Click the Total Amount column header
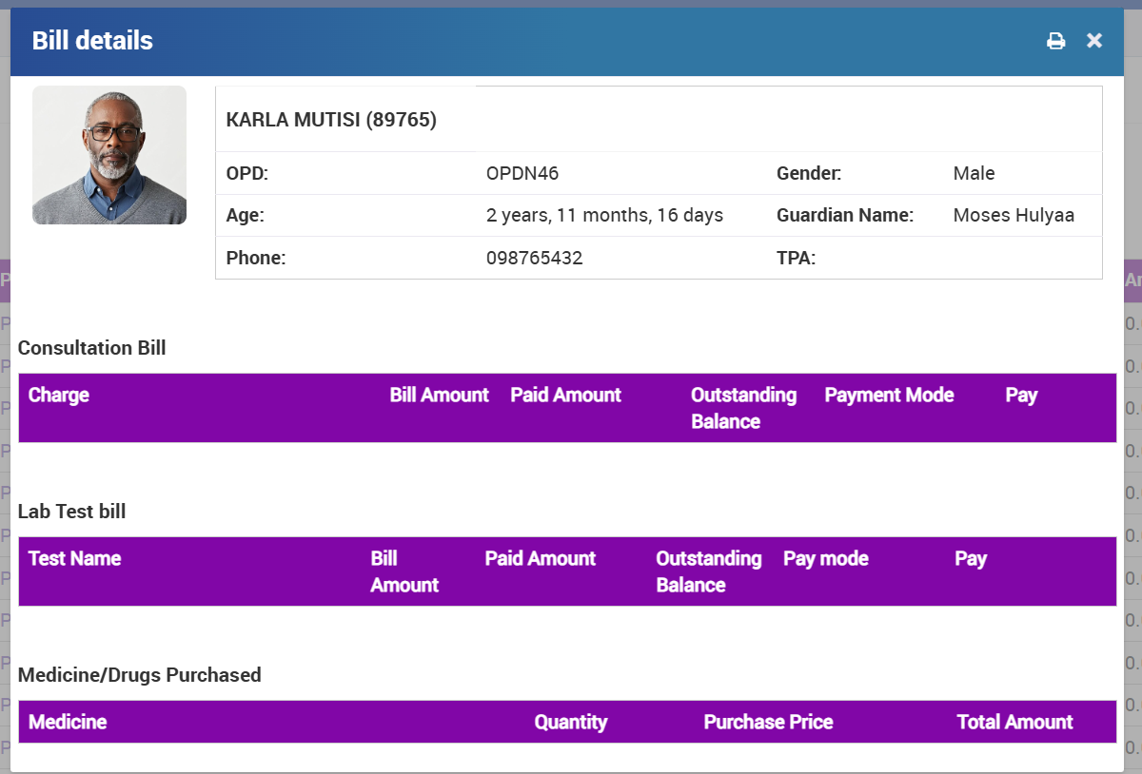This screenshot has height=774, width=1142. coord(1014,723)
